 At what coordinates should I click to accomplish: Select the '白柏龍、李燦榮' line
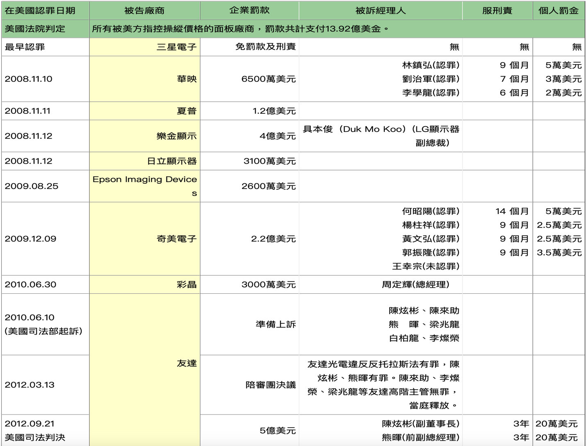coord(424,338)
